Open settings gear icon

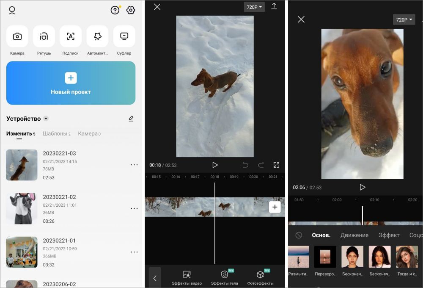131,10
